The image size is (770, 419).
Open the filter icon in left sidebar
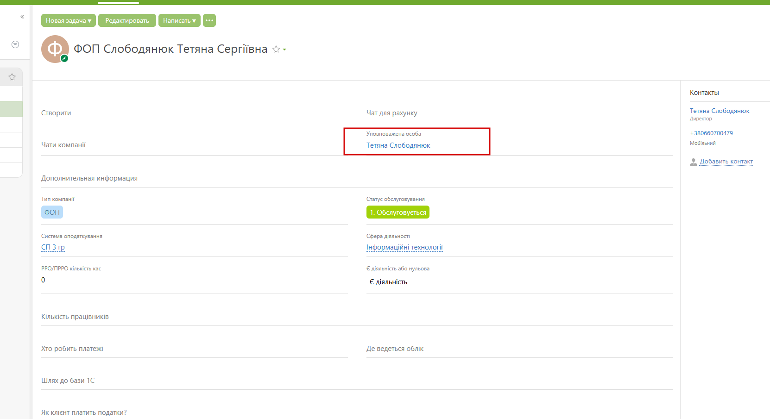(x=15, y=44)
